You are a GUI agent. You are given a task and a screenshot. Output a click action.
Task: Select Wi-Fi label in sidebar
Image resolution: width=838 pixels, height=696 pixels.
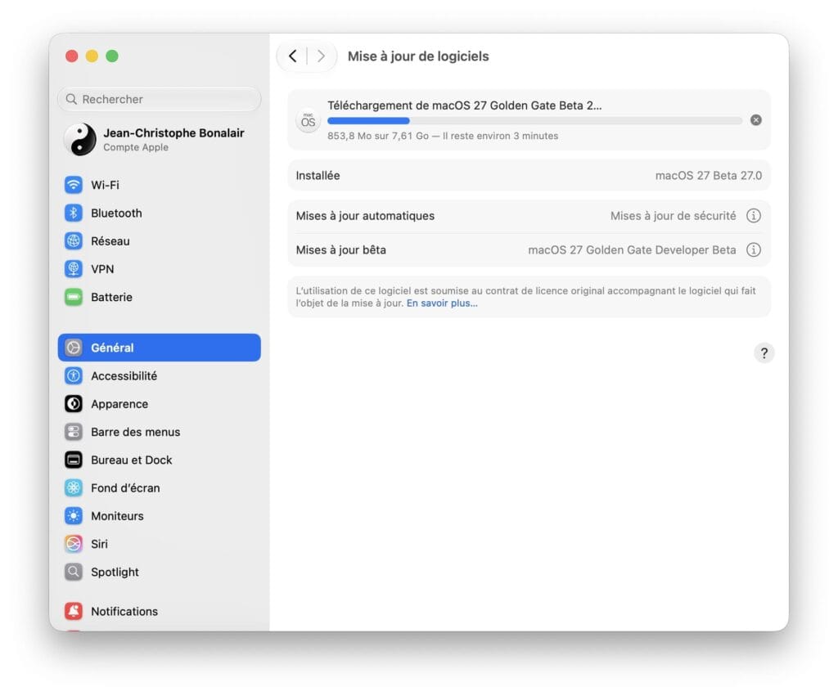tap(106, 185)
